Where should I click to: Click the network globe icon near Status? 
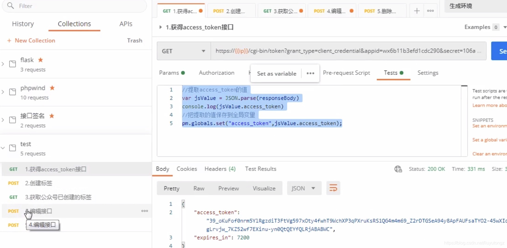(x=398, y=169)
